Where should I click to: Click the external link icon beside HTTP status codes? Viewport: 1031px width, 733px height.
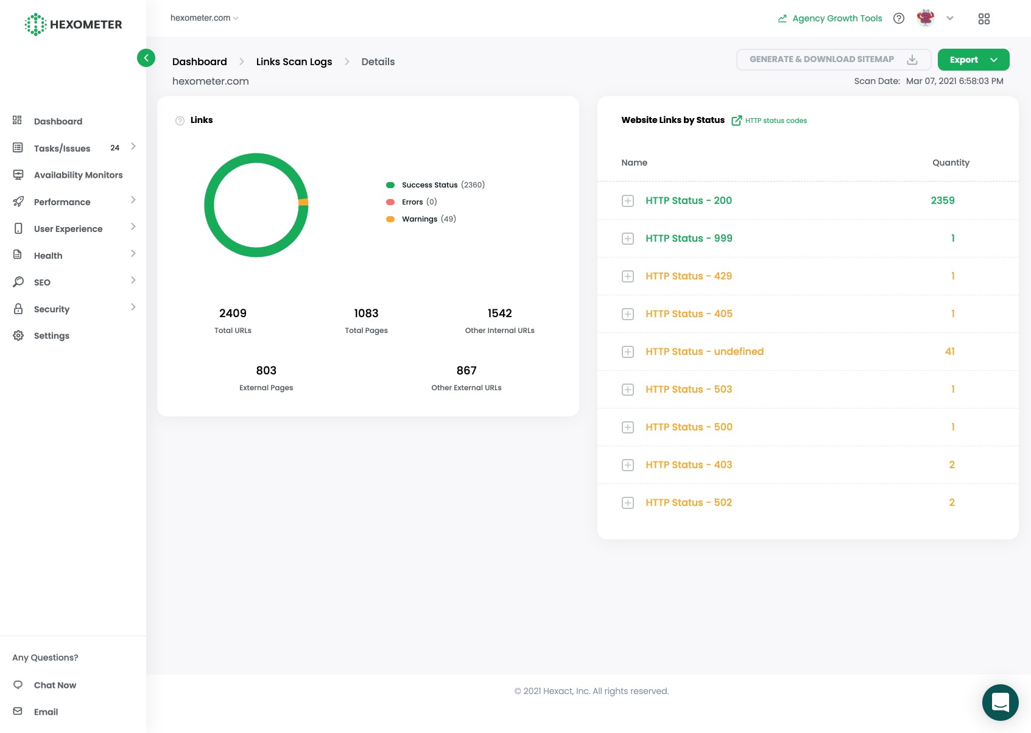click(736, 121)
